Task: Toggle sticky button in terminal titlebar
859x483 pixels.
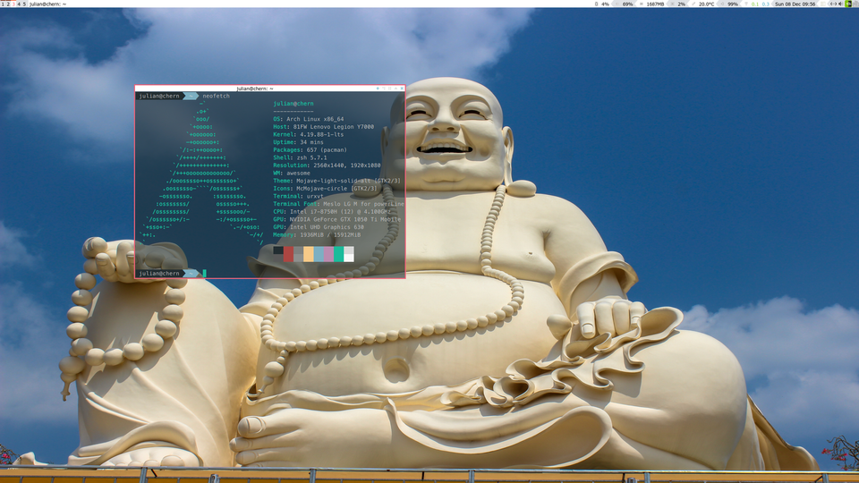Action: 389,89
